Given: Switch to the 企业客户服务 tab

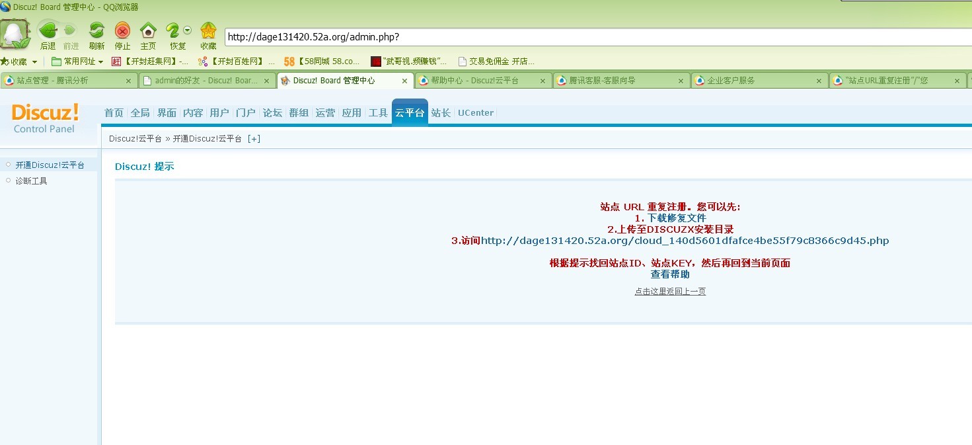Looking at the screenshot, I should 759,81.
